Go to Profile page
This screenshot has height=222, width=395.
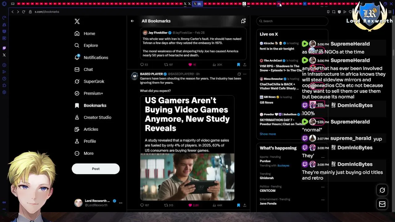click(x=85, y=141)
